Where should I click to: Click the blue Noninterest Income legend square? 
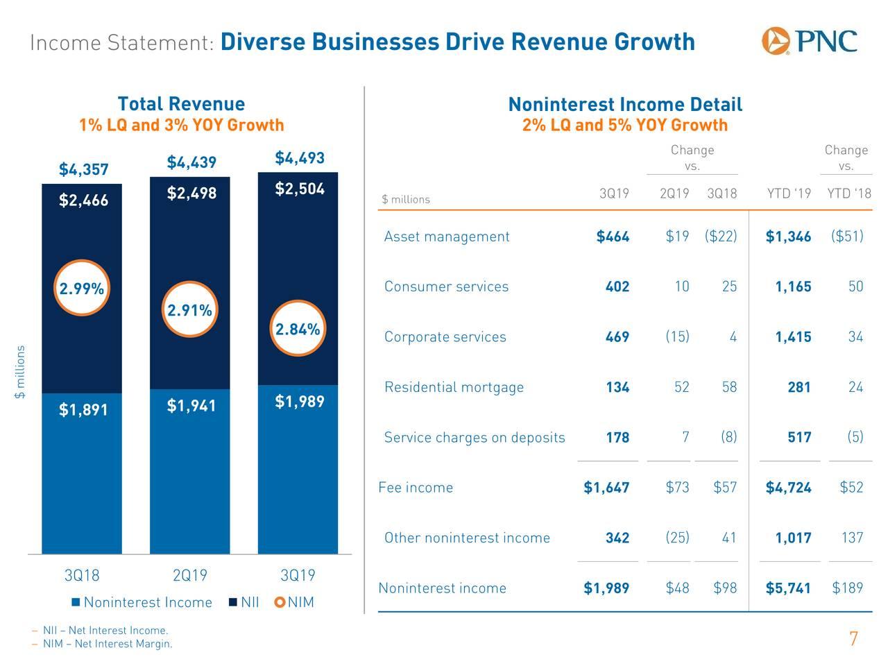coord(76,602)
